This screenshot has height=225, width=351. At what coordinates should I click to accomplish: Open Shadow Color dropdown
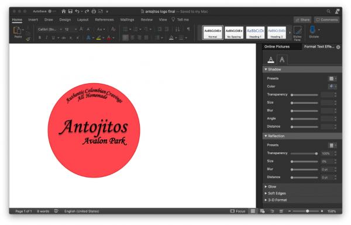332,86
